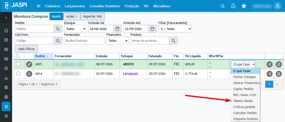The height and width of the screenshot is (122, 285).
Task: Open the monitor sidebar icon
Action: (x=6, y=68)
